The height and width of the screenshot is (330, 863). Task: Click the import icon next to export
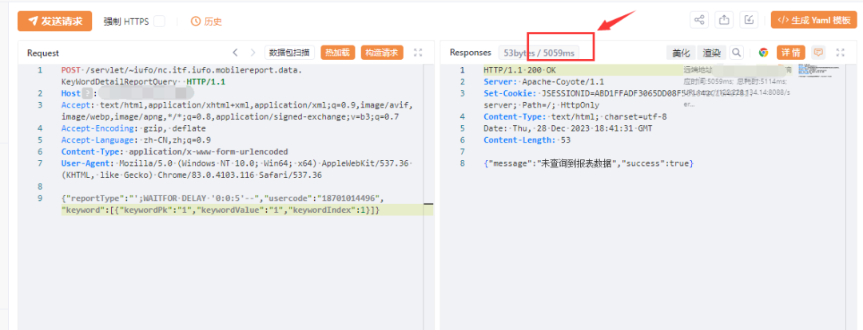click(749, 20)
